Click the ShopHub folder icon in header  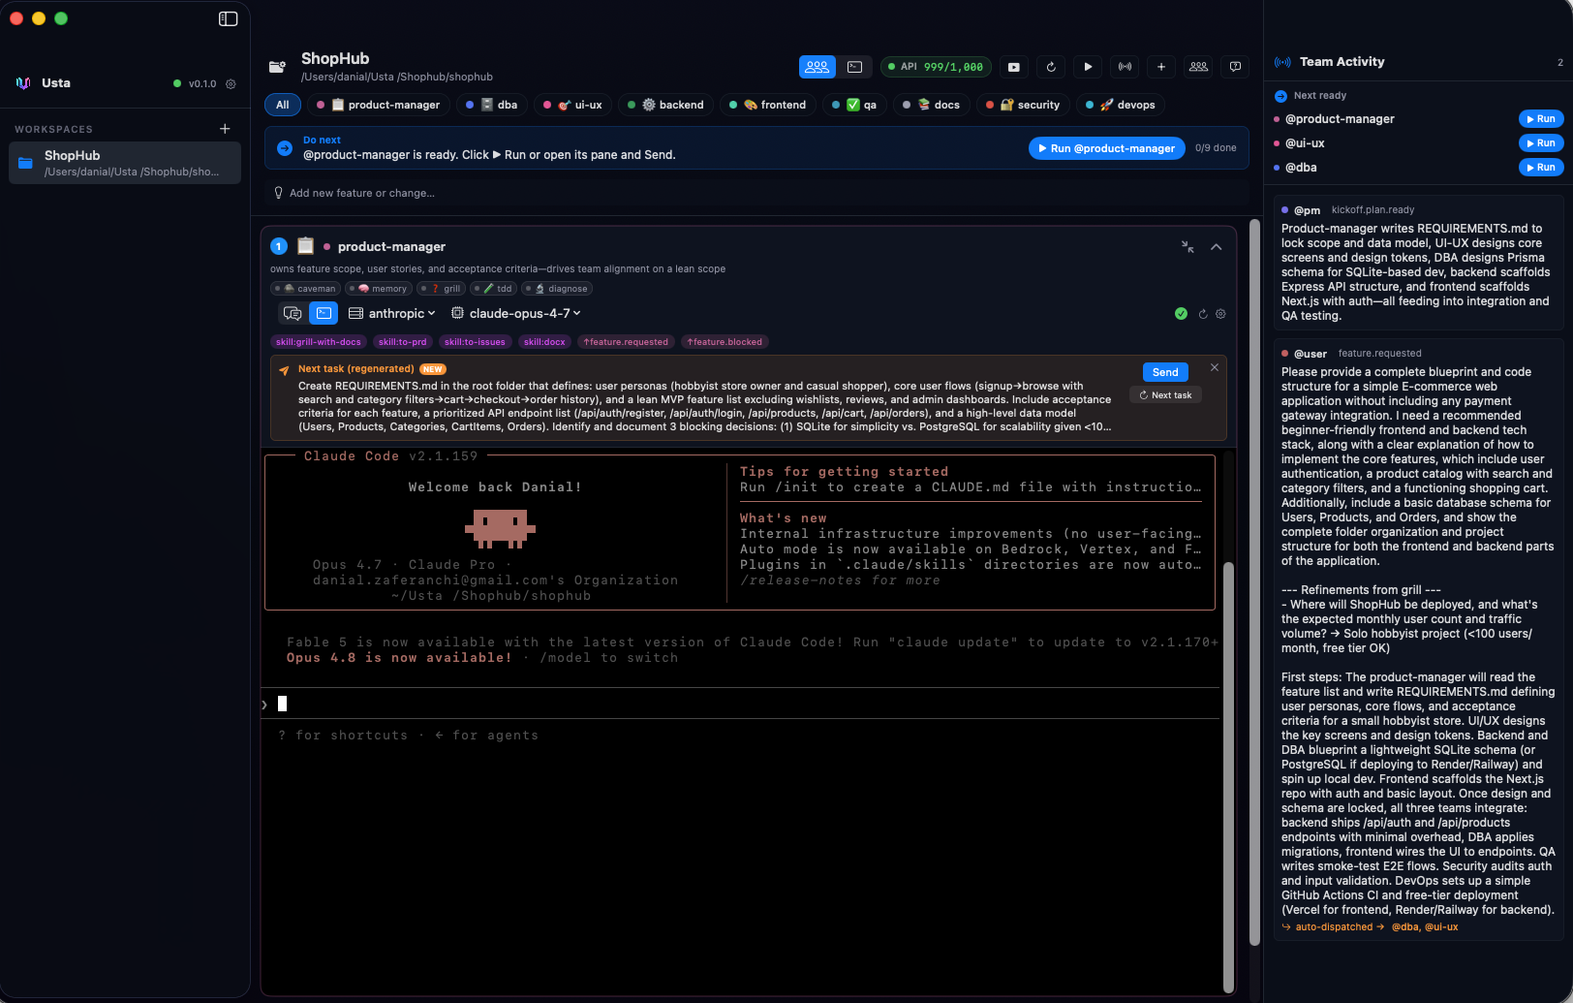coord(277,67)
